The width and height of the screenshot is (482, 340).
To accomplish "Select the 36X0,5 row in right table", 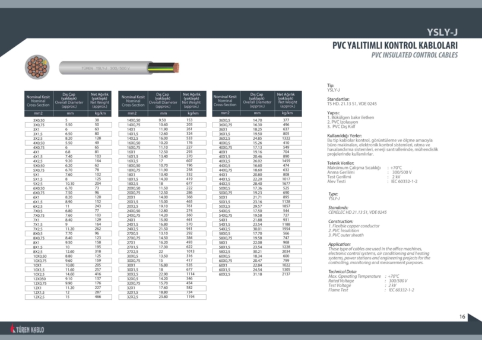I will (226, 120).
